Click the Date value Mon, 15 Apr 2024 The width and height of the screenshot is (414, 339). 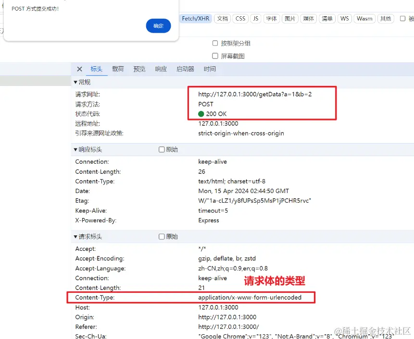pyautogui.click(x=243, y=191)
